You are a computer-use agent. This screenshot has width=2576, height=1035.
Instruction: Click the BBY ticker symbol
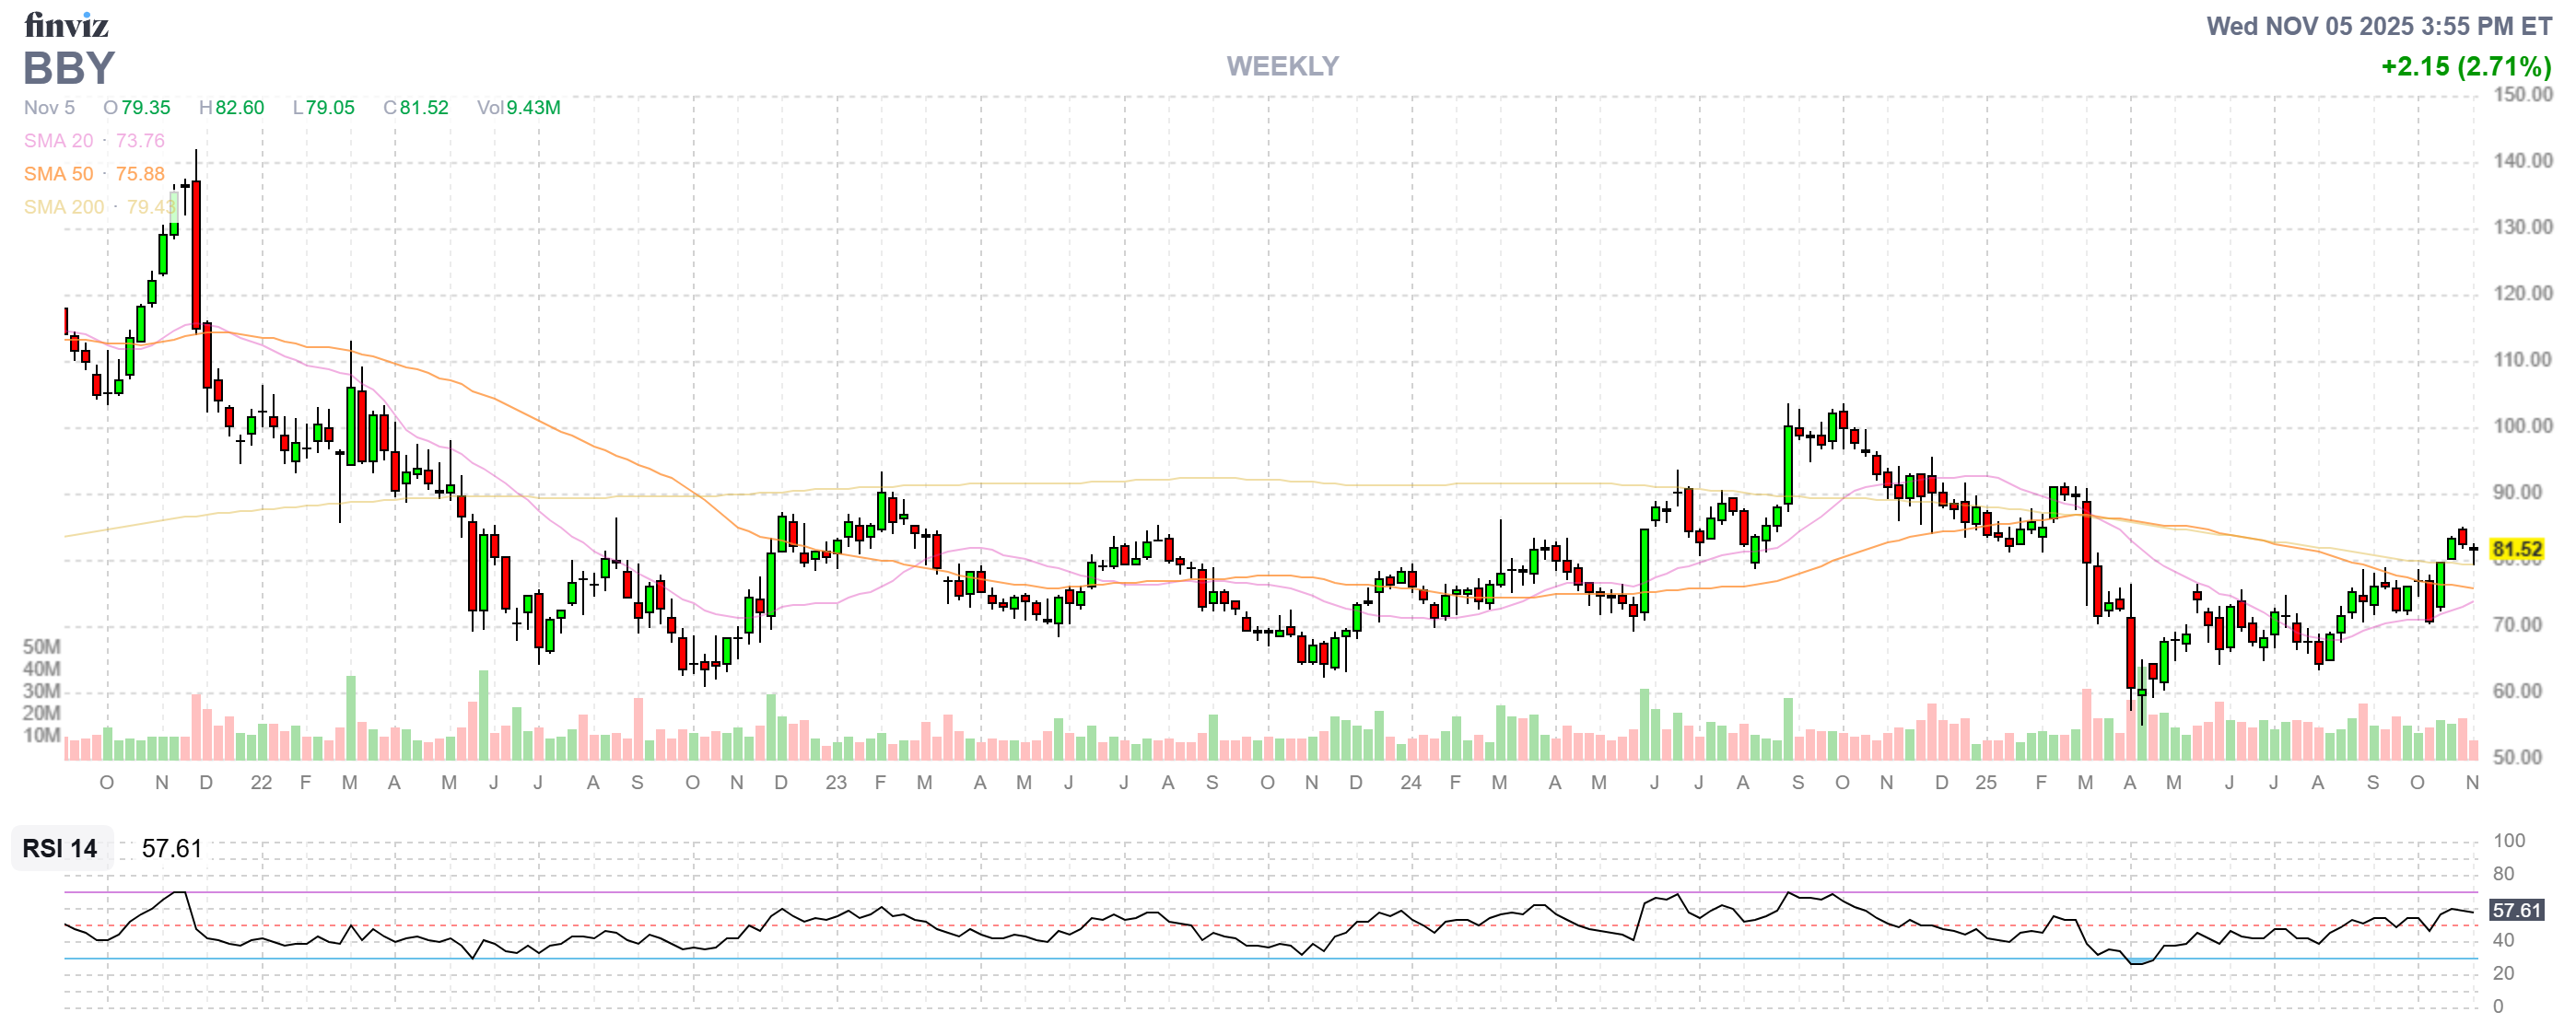tap(69, 69)
